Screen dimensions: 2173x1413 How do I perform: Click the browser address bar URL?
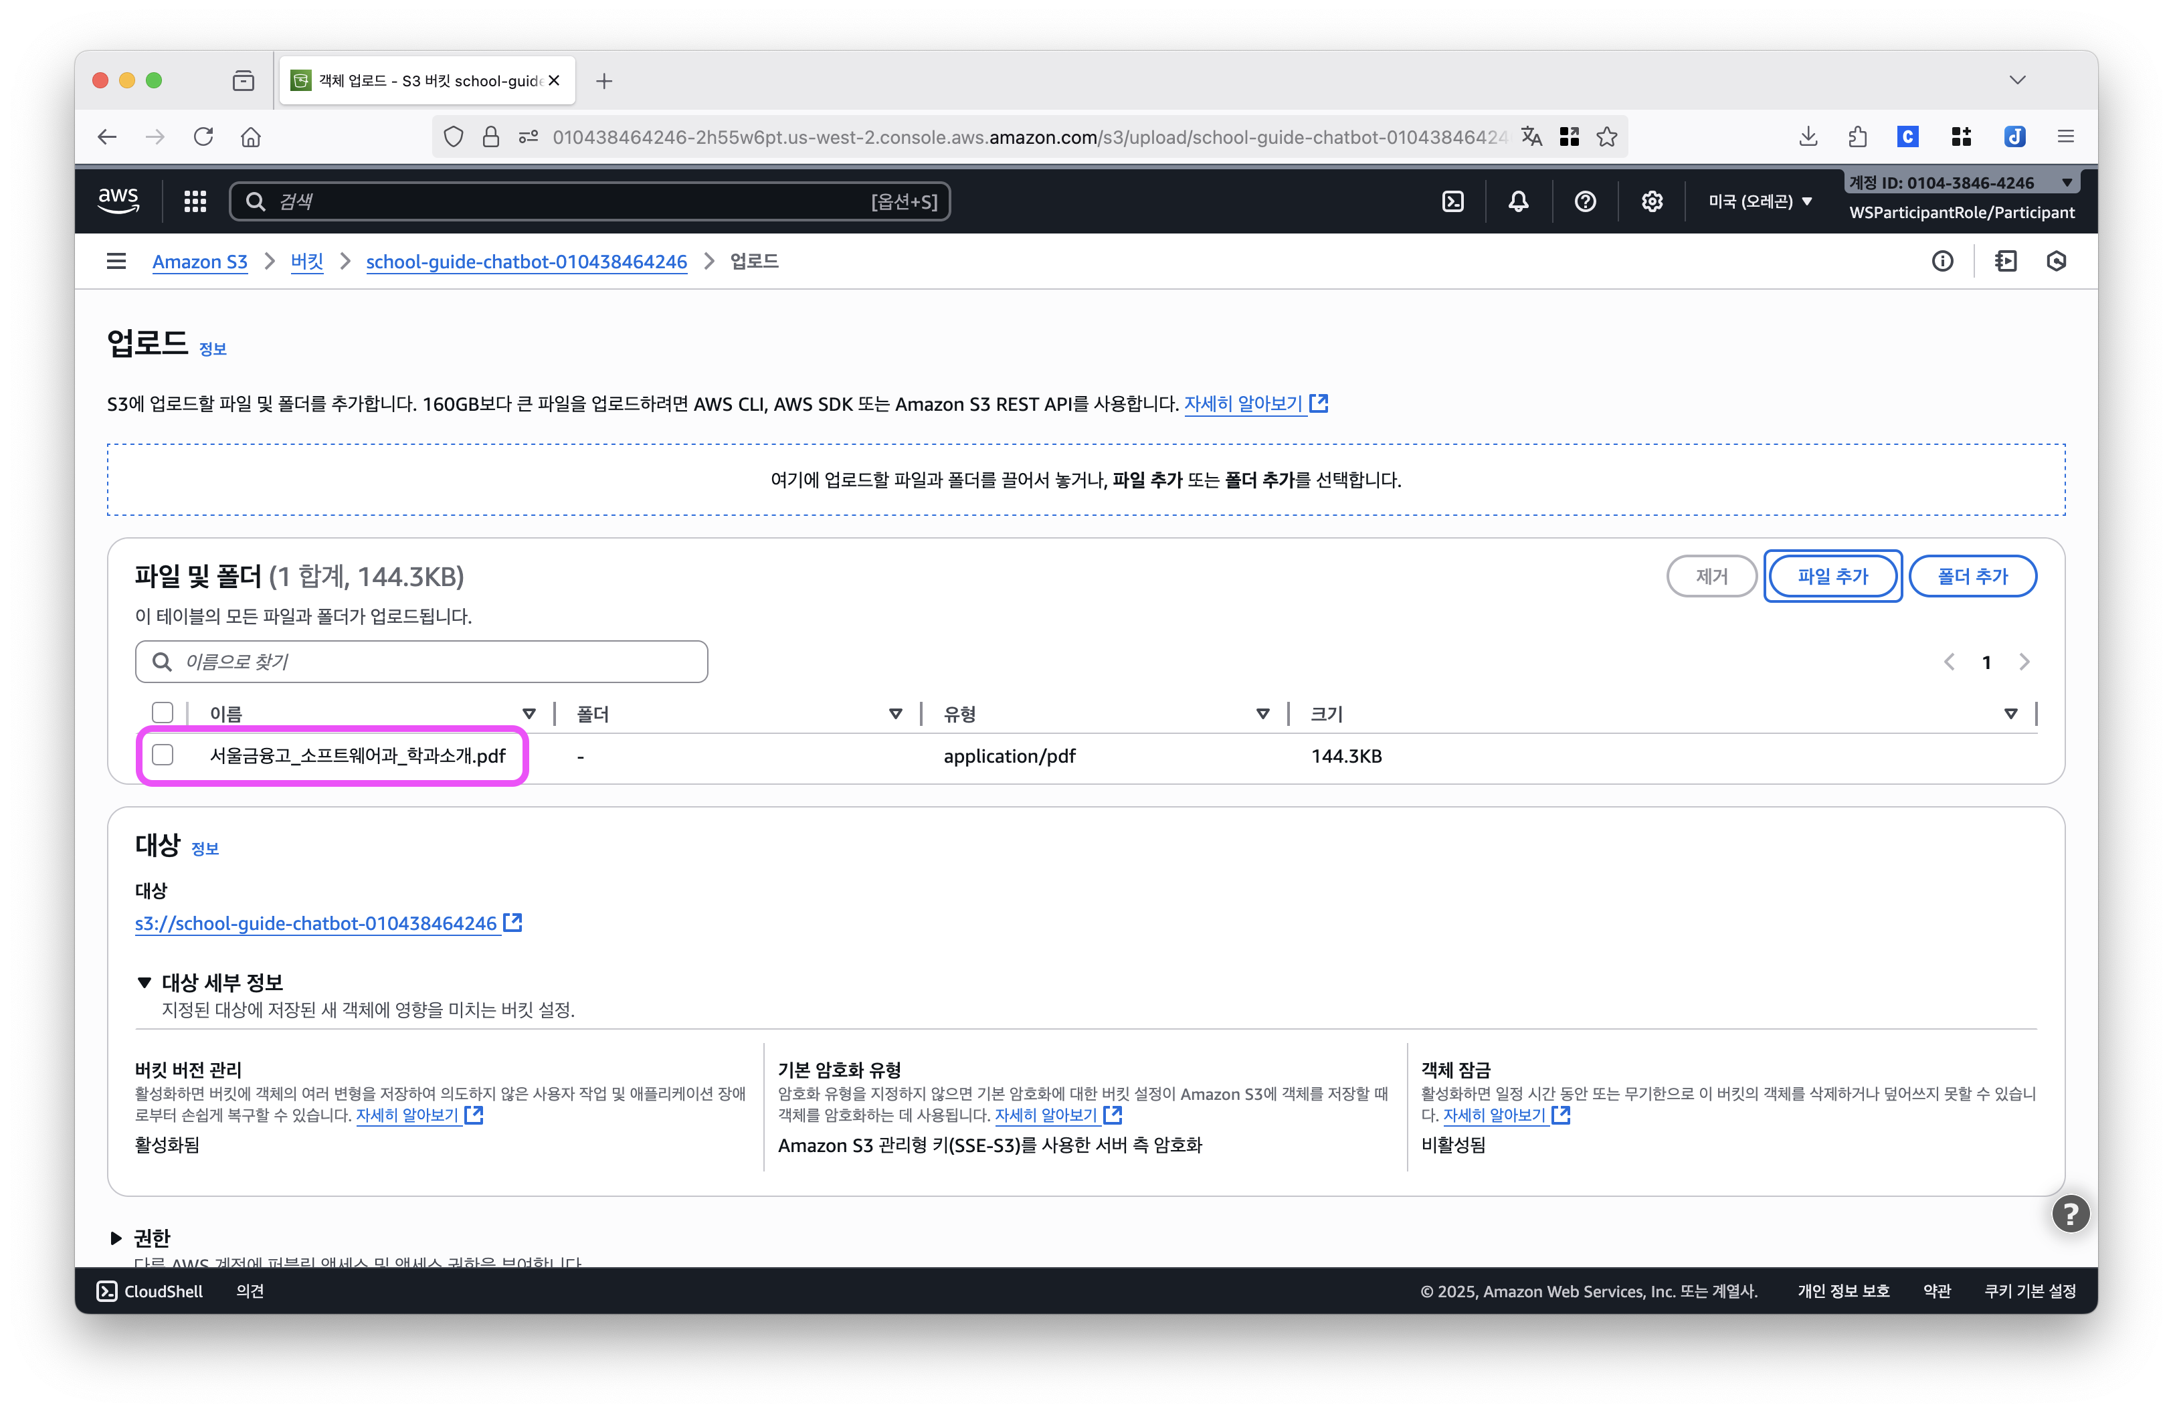click(1030, 137)
